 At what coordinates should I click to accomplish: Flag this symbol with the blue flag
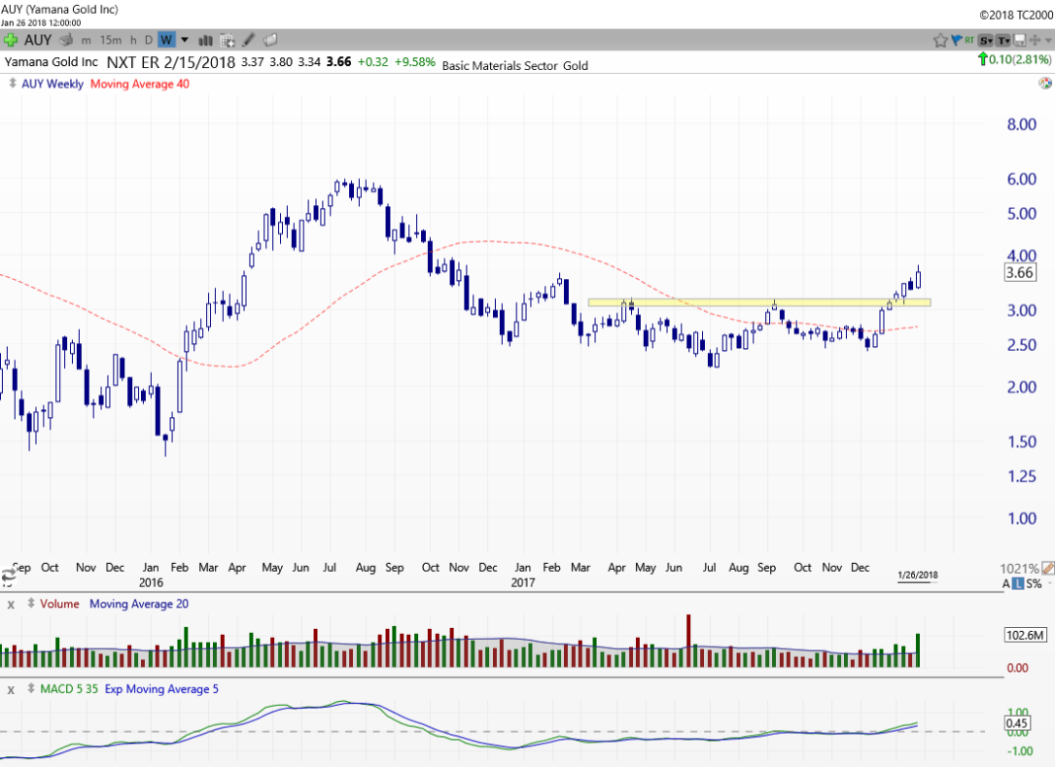pos(956,40)
